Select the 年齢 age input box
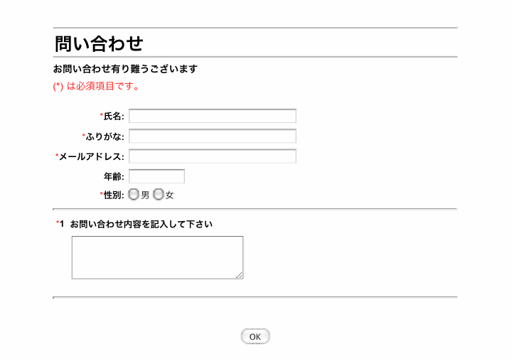 pyautogui.click(x=156, y=176)
